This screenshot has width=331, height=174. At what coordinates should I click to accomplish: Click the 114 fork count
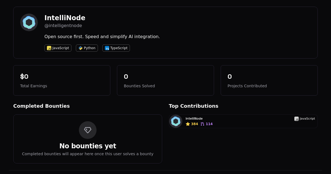(209, 124)
